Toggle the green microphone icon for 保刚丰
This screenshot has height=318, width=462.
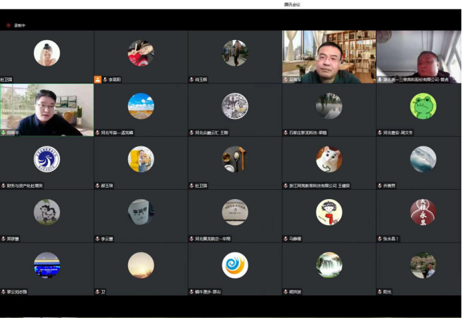pos(3,132)
